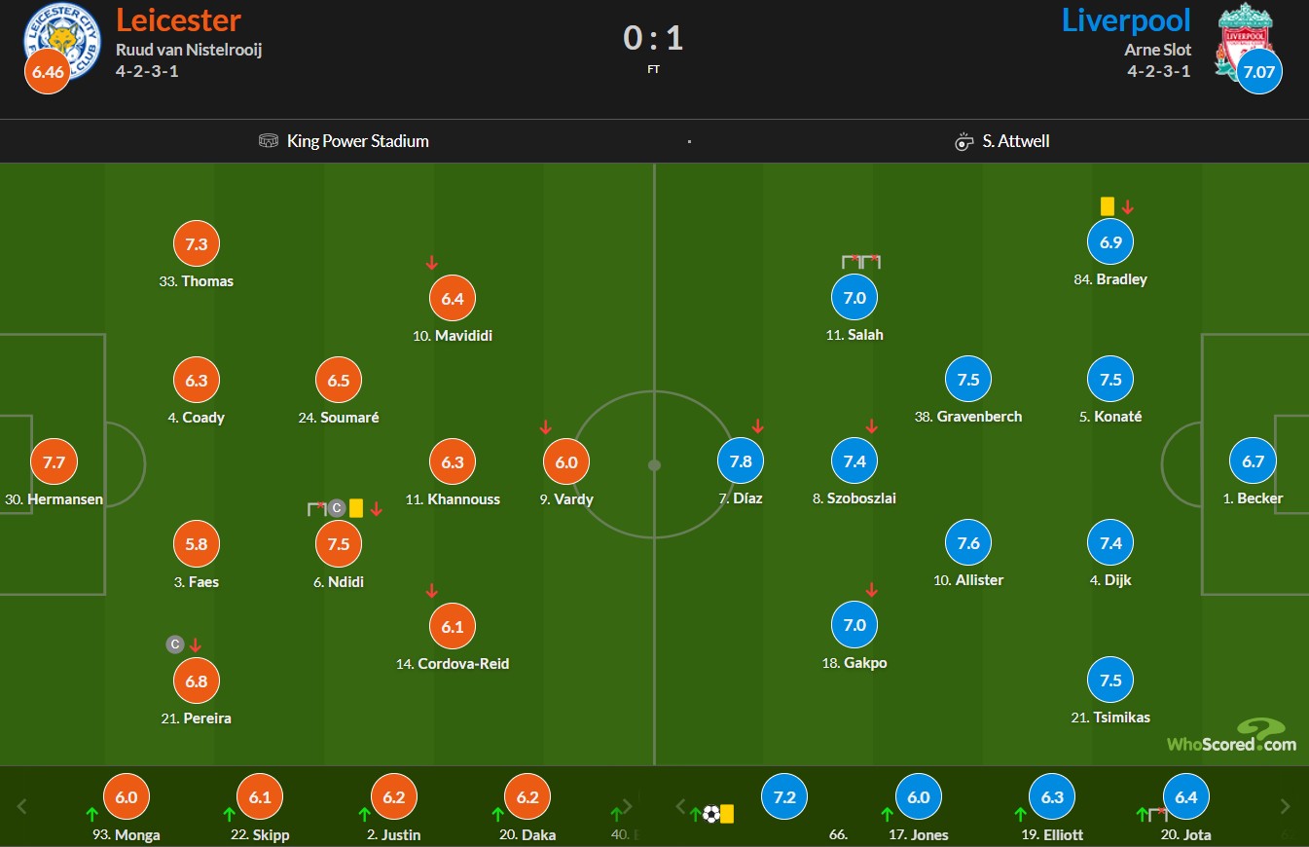Screen dimensions: 1309x847
Task: Click the WhoScored.com logo
Action: pos(1232,735)
